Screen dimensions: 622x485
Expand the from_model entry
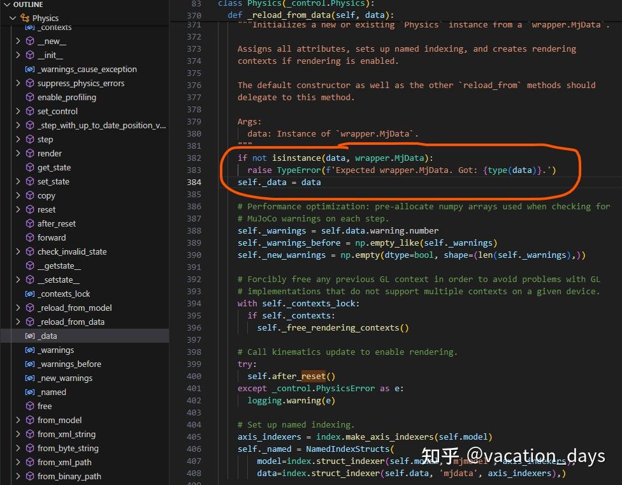[x=18, y=420]
